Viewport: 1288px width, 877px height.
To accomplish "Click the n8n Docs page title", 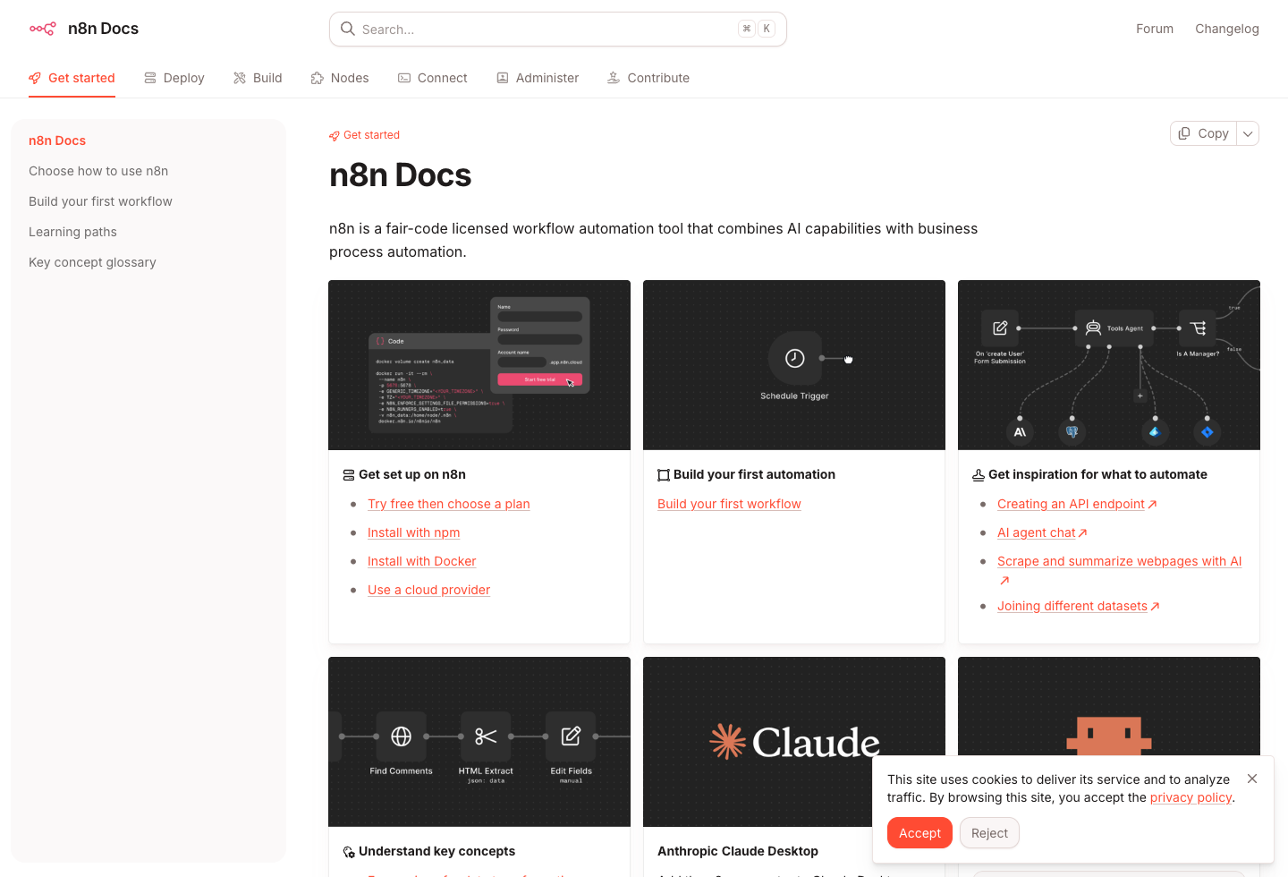I will pos(400,175).
